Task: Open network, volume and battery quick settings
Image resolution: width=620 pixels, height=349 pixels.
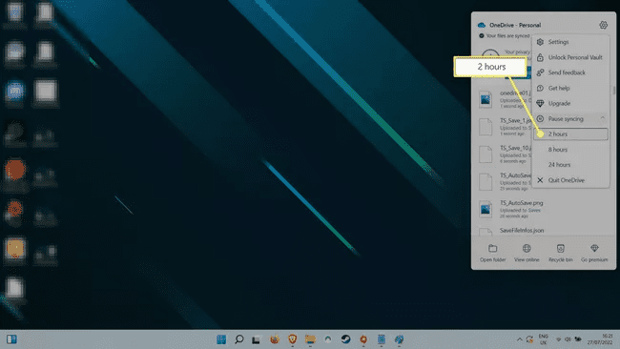Action: [568, 339]
